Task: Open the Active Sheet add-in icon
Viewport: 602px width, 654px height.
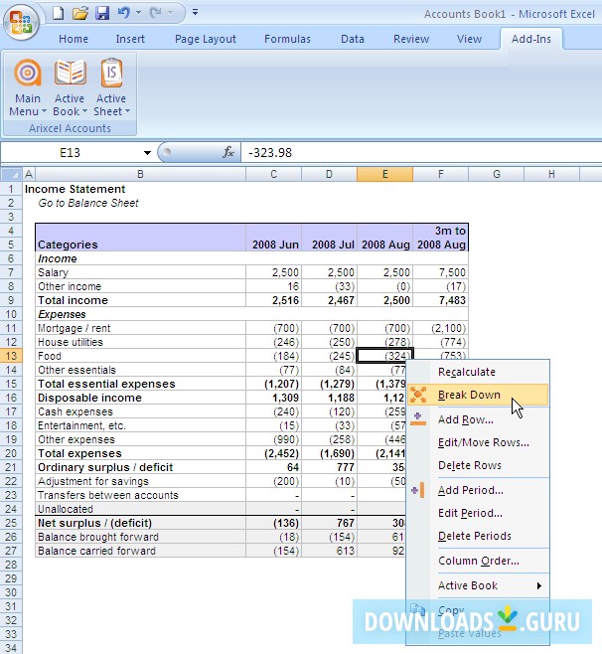Action: [111, 73]
